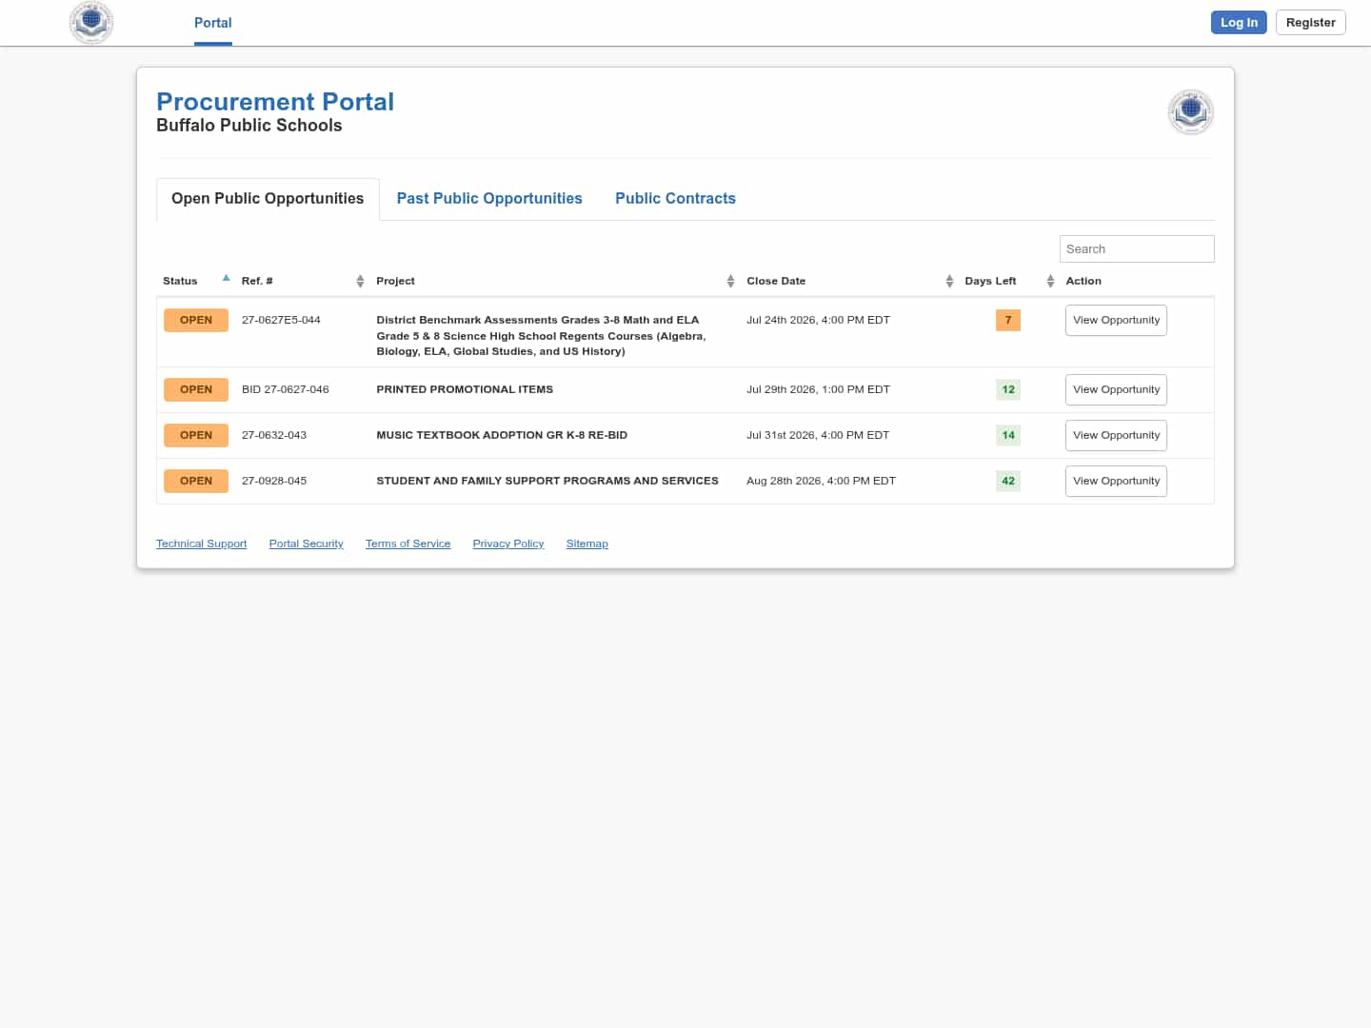Click reference number BID 27-0627-046

tap(286, 389)
